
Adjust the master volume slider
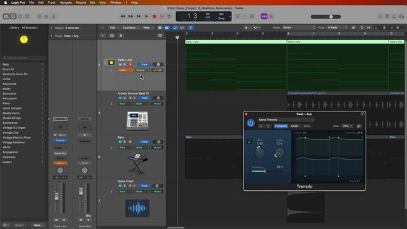pyautogui.click(x=326, y=17)
